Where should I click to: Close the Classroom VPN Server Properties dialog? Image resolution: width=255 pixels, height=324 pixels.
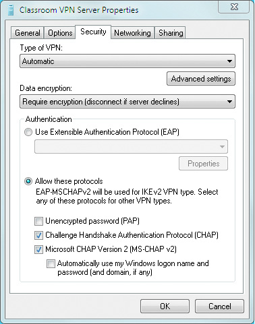tap(234, 7)
